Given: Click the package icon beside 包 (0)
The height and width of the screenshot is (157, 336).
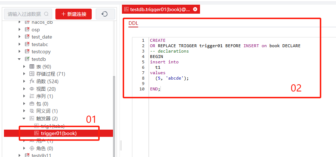Looking at the screenshot, I should (32, 104).
